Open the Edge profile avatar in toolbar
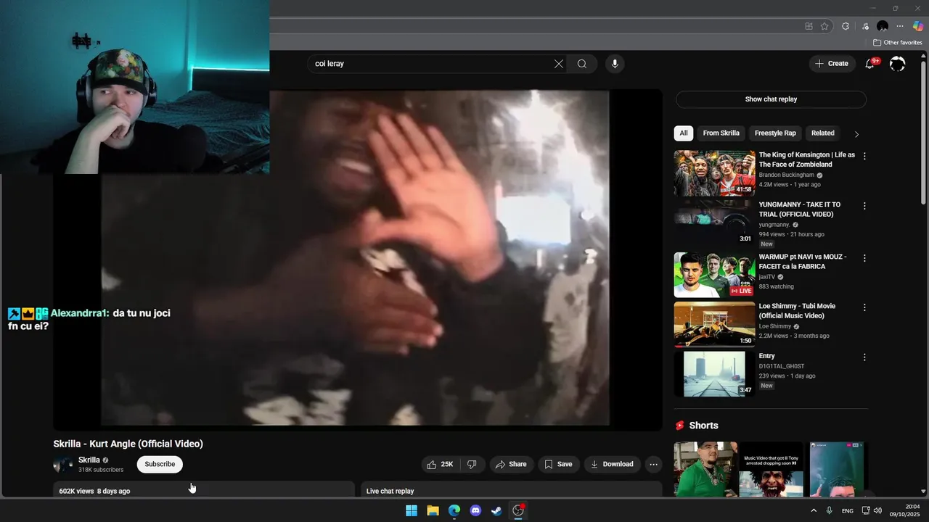The image size is (929, 522). click(x=883, y=26)
